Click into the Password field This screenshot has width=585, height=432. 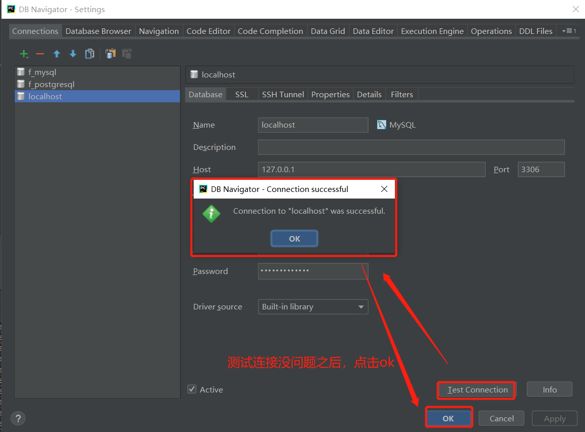click(313, 271)
